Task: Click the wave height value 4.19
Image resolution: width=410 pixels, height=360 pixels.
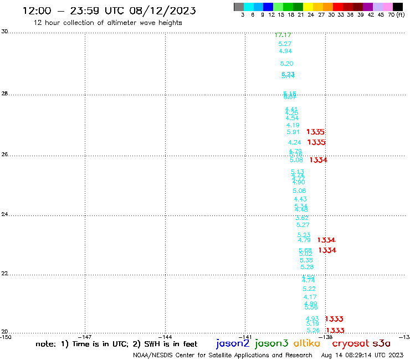Action: [x=293, y=125]
